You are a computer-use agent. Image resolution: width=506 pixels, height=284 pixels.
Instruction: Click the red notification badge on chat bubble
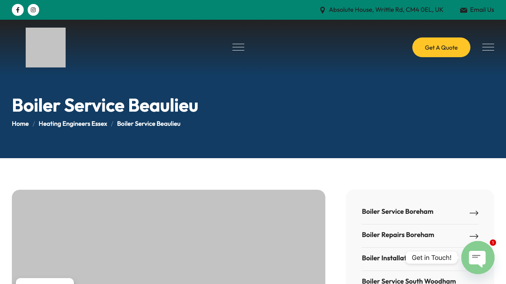(493, 243)
